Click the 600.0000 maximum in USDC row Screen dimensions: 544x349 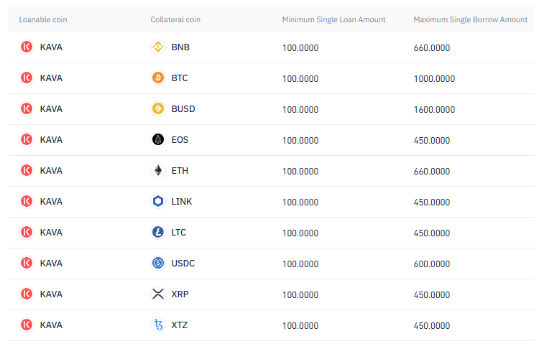coord(432,264)
